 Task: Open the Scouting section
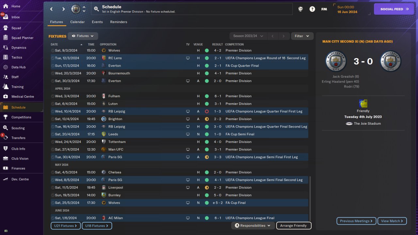(18, 128)
